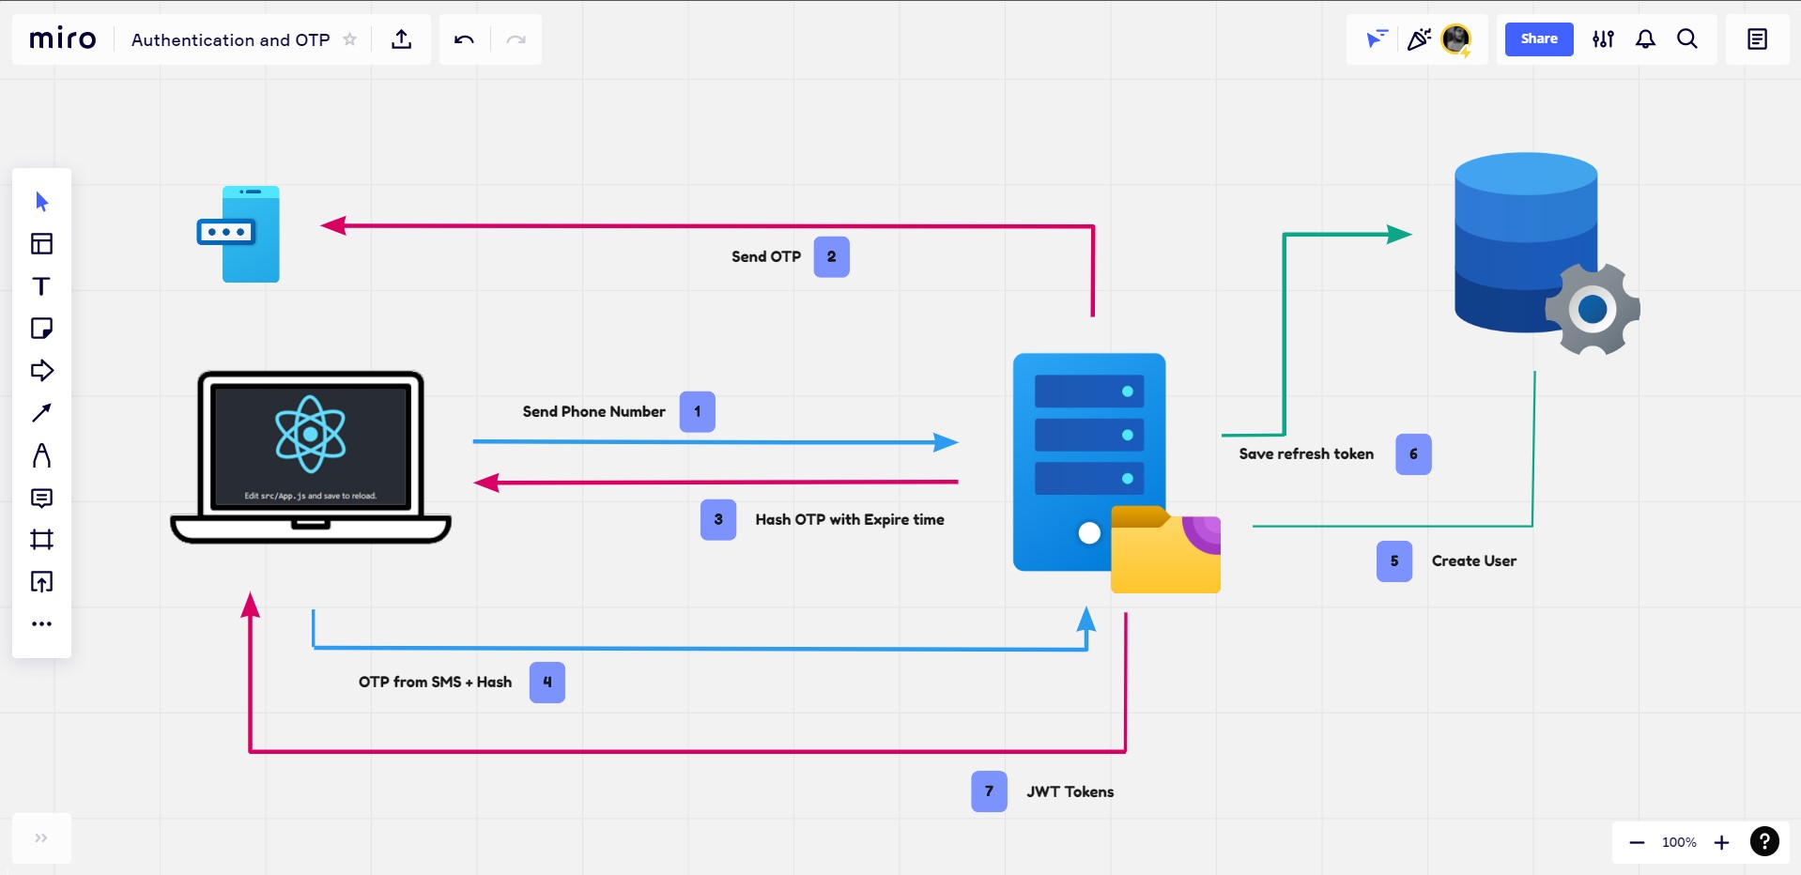Select the step 5 badge
The height and width of the screenshot is (875, 1801).
[1394, 560]
